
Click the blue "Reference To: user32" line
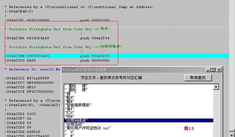click(x=33, y=70)
